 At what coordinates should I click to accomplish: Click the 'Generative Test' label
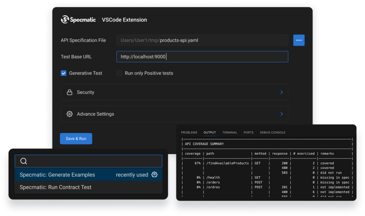click(86, 73)
